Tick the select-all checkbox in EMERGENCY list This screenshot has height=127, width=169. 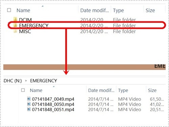23,90
